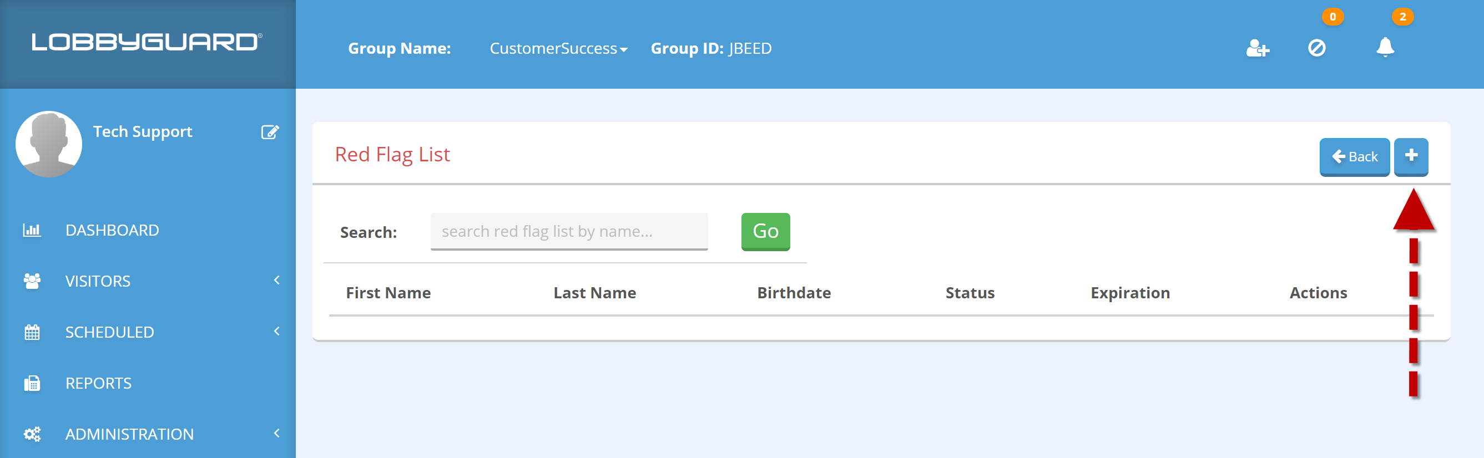Open the add visitor user-plus icon
The width and height of the screenshot is (1484, 458).
pos(1258,48)
